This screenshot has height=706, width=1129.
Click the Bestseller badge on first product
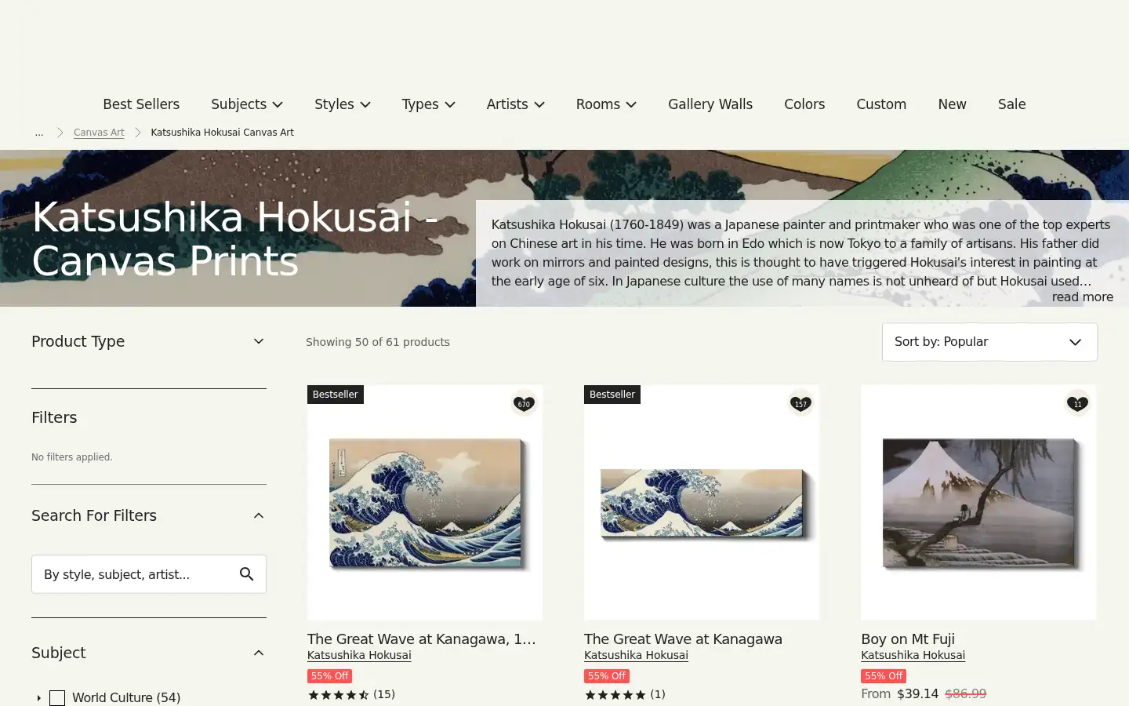[336, 394]
